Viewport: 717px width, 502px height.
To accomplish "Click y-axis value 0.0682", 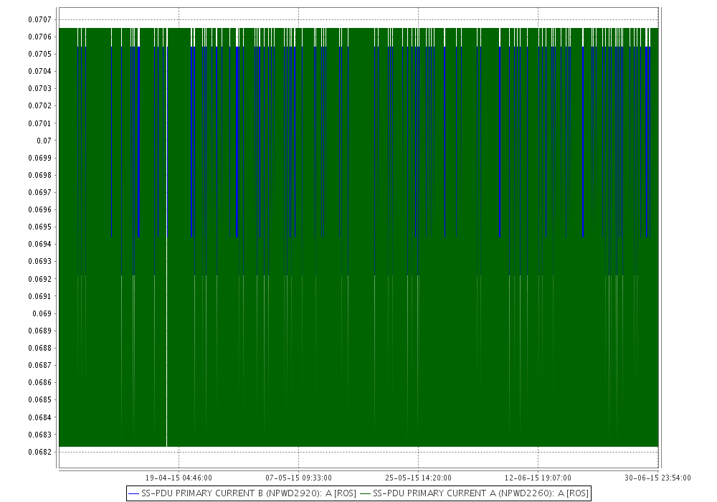I will [x=39, y=453].
